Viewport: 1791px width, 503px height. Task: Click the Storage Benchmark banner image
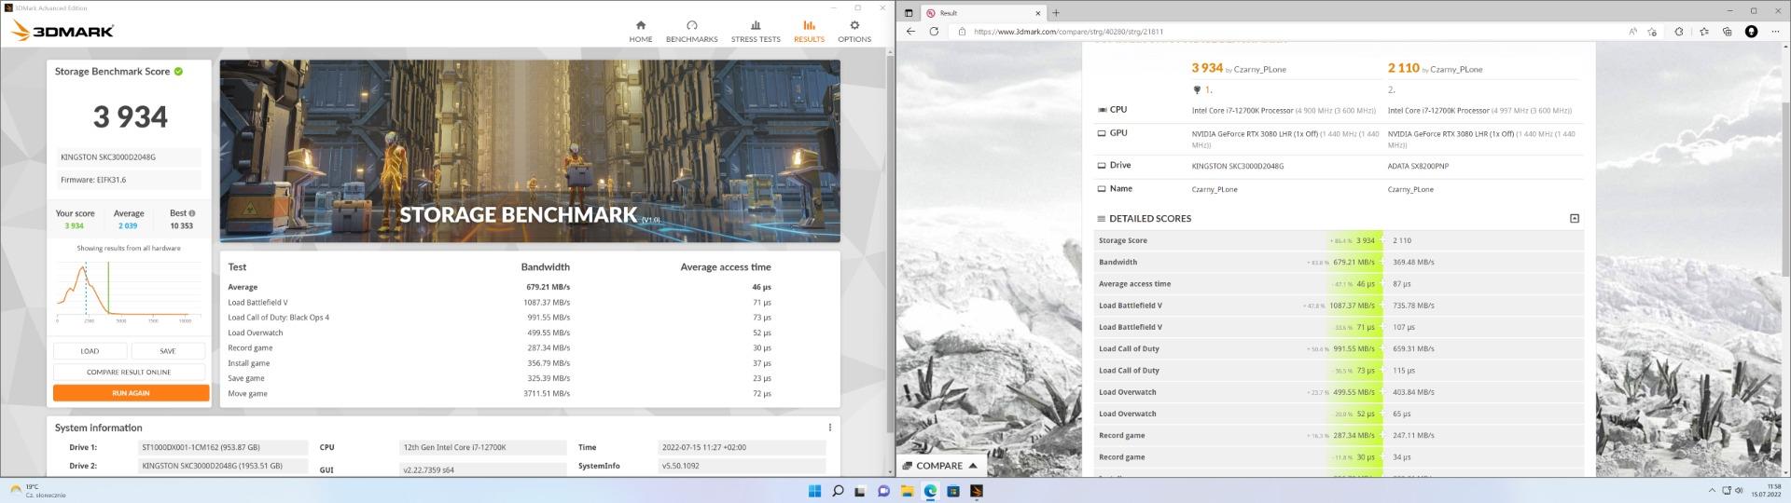tap(530, 151)
